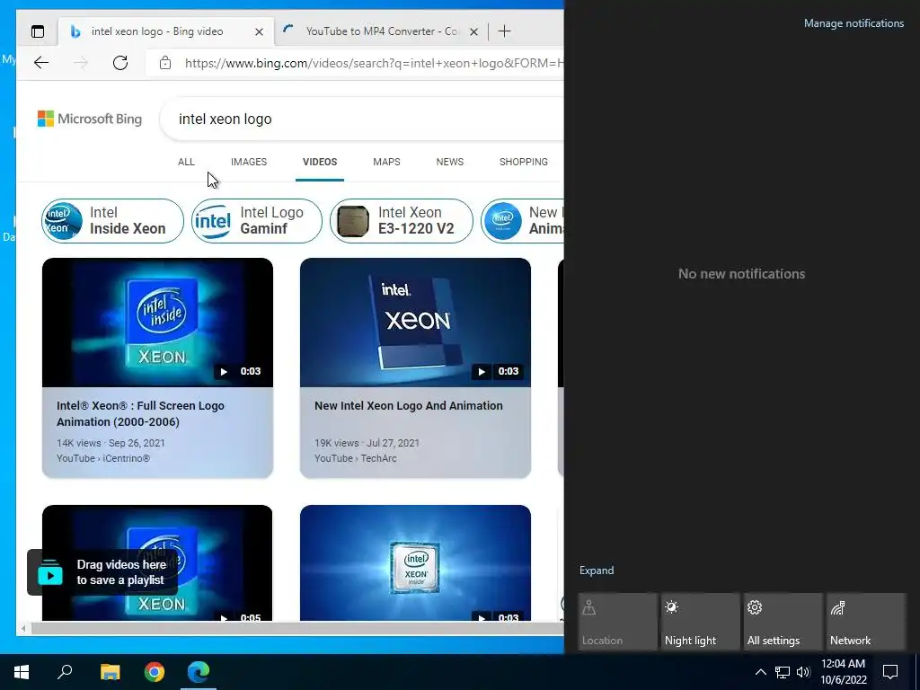Open the Windows Start menu
Viewport: 920px width, 690px height.
(x=22, y=672)
